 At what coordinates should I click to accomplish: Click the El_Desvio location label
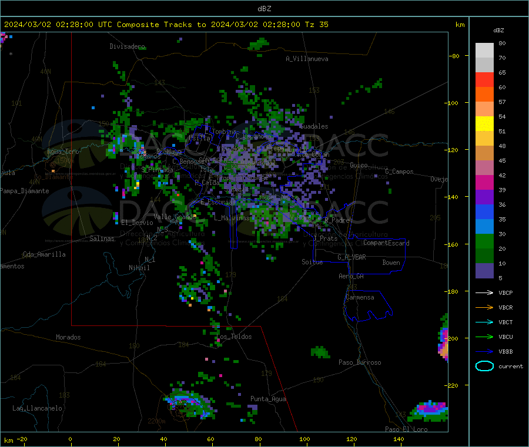pos(138,223)
